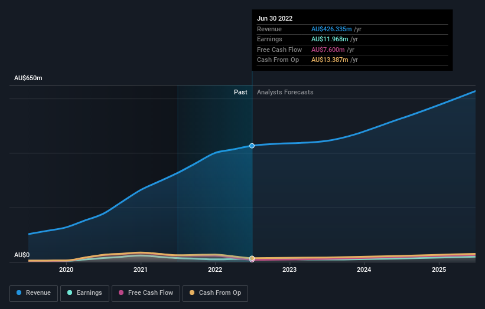Click the blue Revenue data point marker
This screenshot has height=309, width=485.
point(252,146)
